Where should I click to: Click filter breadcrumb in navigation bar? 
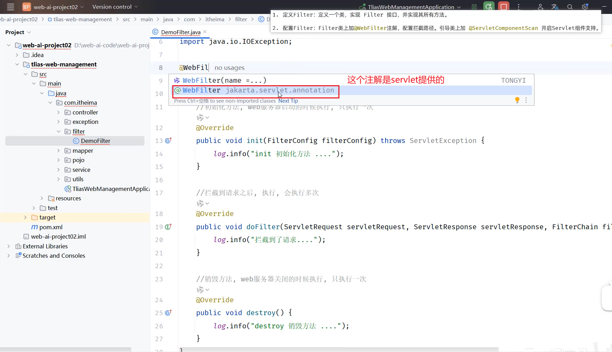pyautogui.click(x=241, y=19)
